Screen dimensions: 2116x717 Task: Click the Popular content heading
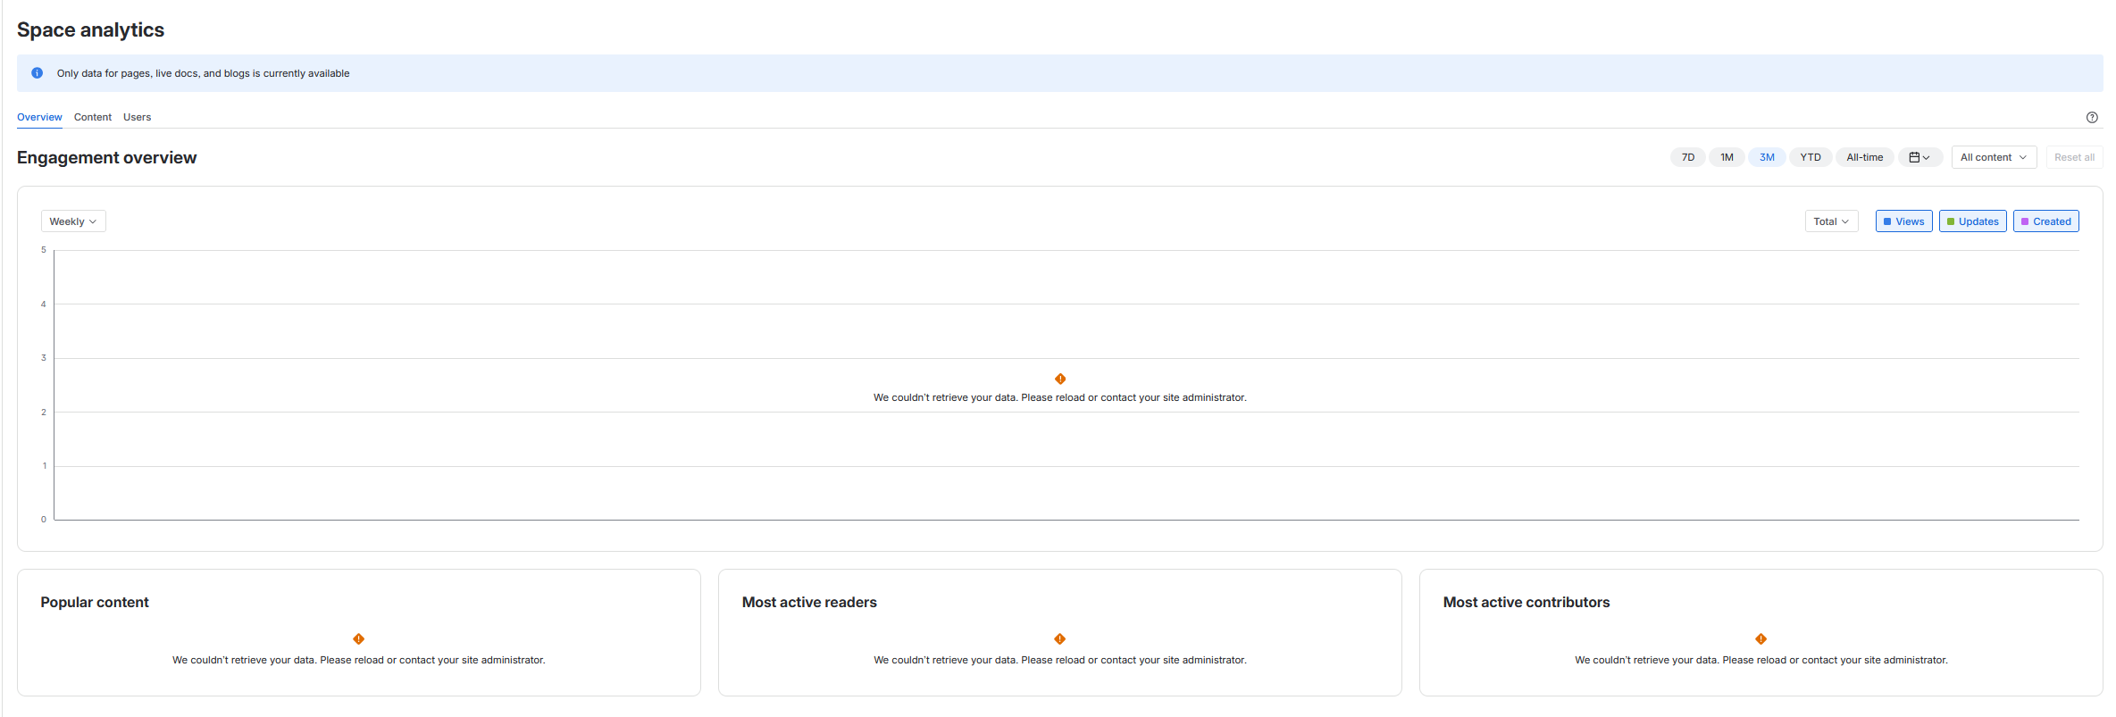pyautogui.click(x=95, y=603)
